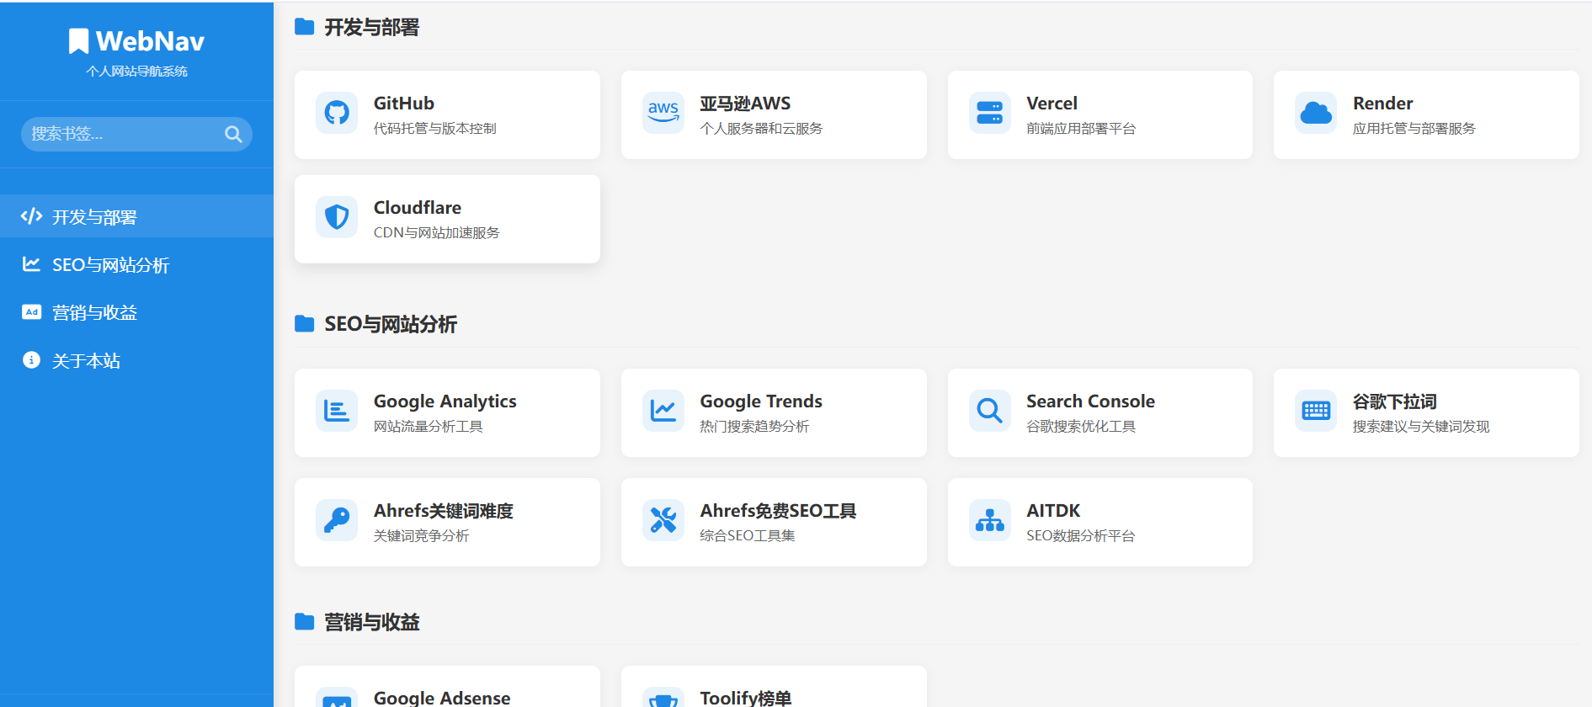Image resolution: width=1592 pixels, height=707 pixels.
Task: Click the Google Trends line icon
Action: [663, 411]
